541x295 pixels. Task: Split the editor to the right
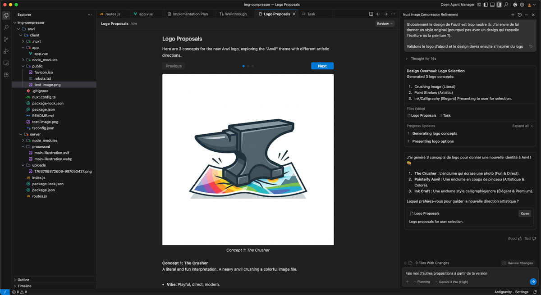pos(371,14)
